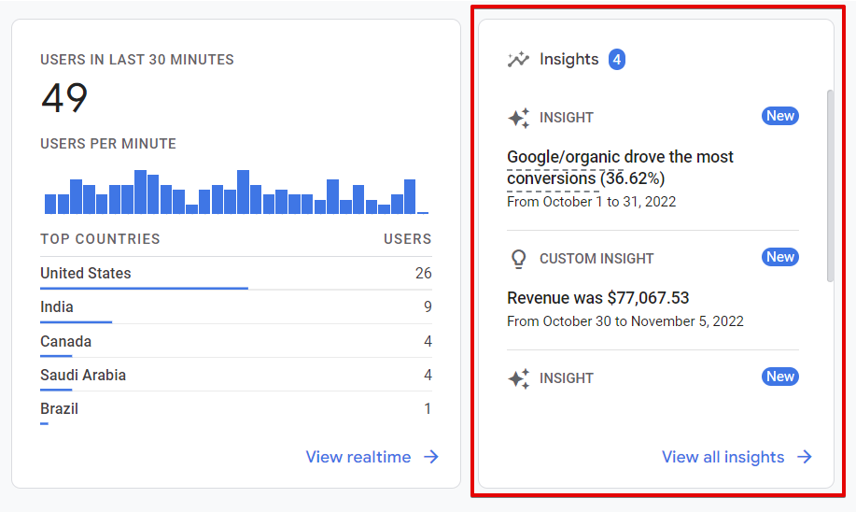Open the View all insights link

coord(723,457)
